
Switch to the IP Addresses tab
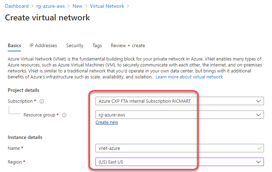click(43, 46)
